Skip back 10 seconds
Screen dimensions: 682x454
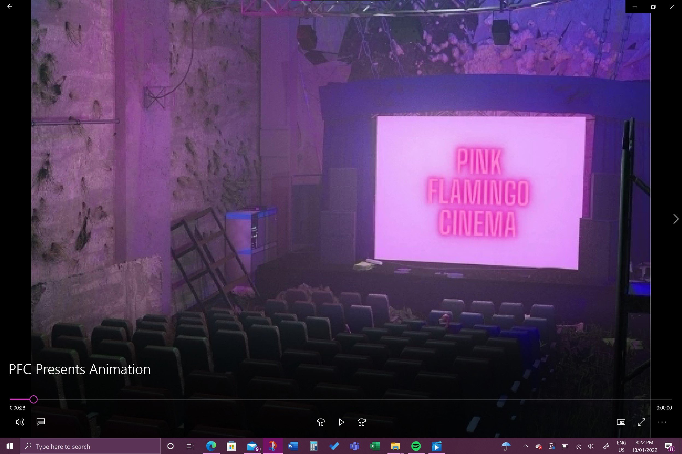coord(321,422)
